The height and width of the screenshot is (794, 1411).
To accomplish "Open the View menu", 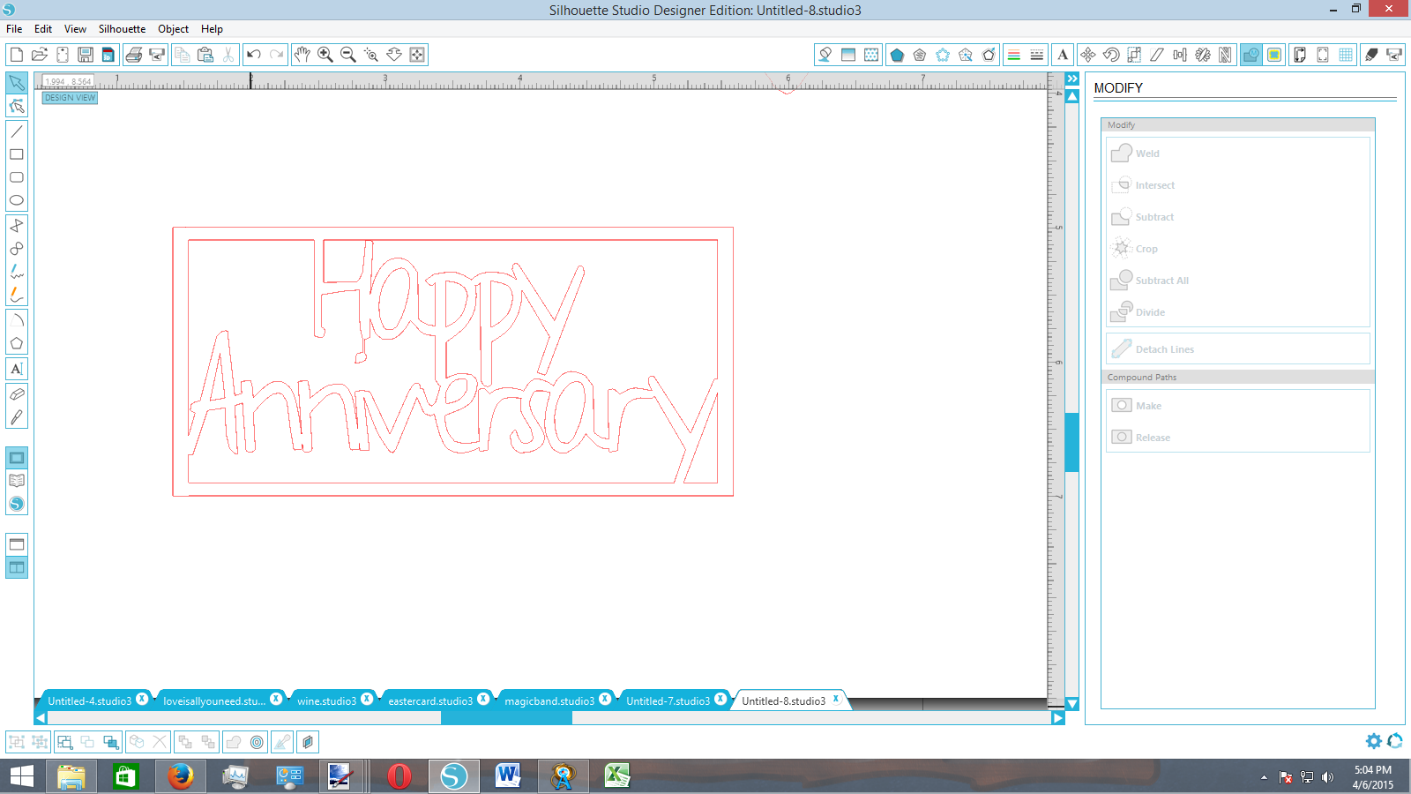I will pos(75,29).
